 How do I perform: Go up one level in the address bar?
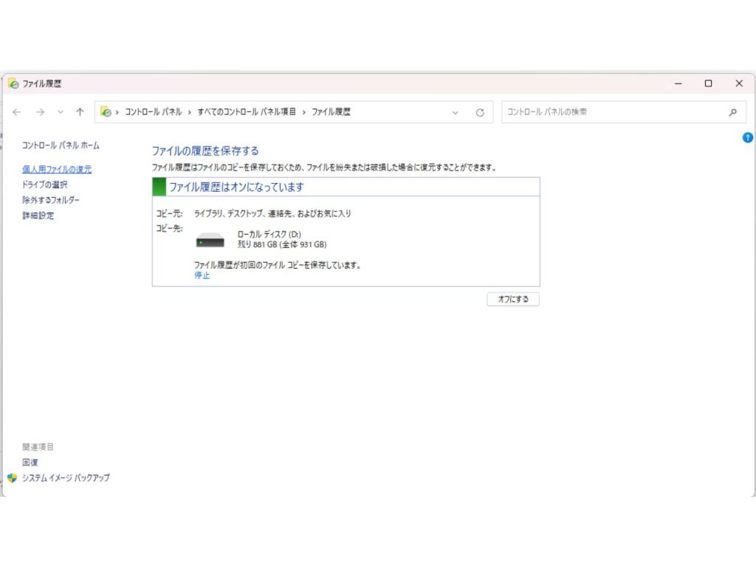click(x=80, y=111)
